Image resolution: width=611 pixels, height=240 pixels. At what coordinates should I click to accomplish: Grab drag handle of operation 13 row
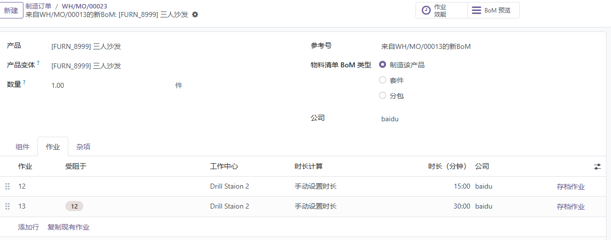(x=7, y=207)
